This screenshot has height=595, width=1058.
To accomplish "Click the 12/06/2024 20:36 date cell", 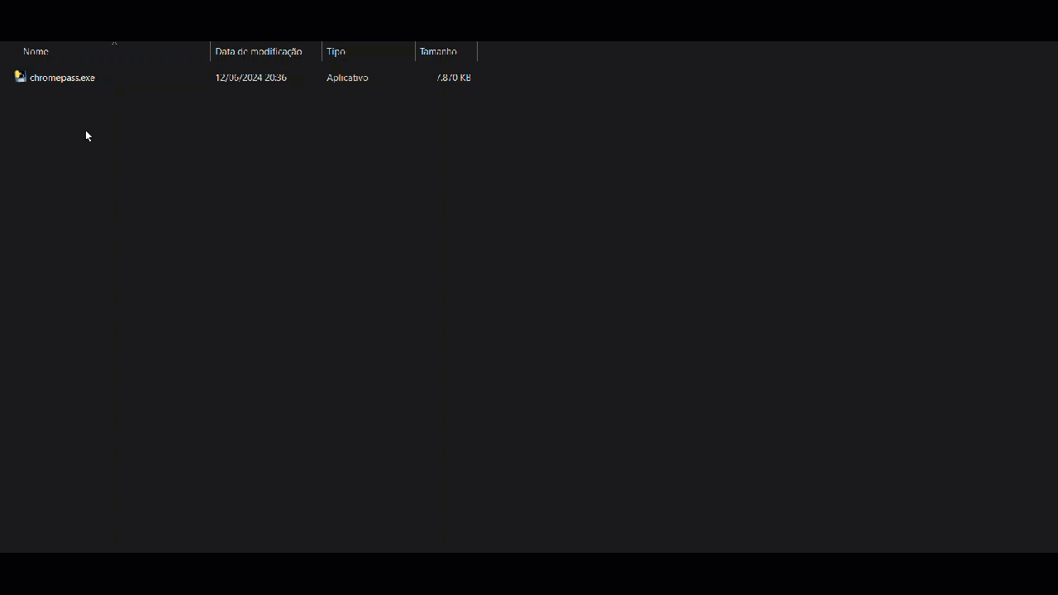I will tap(250, 78).
